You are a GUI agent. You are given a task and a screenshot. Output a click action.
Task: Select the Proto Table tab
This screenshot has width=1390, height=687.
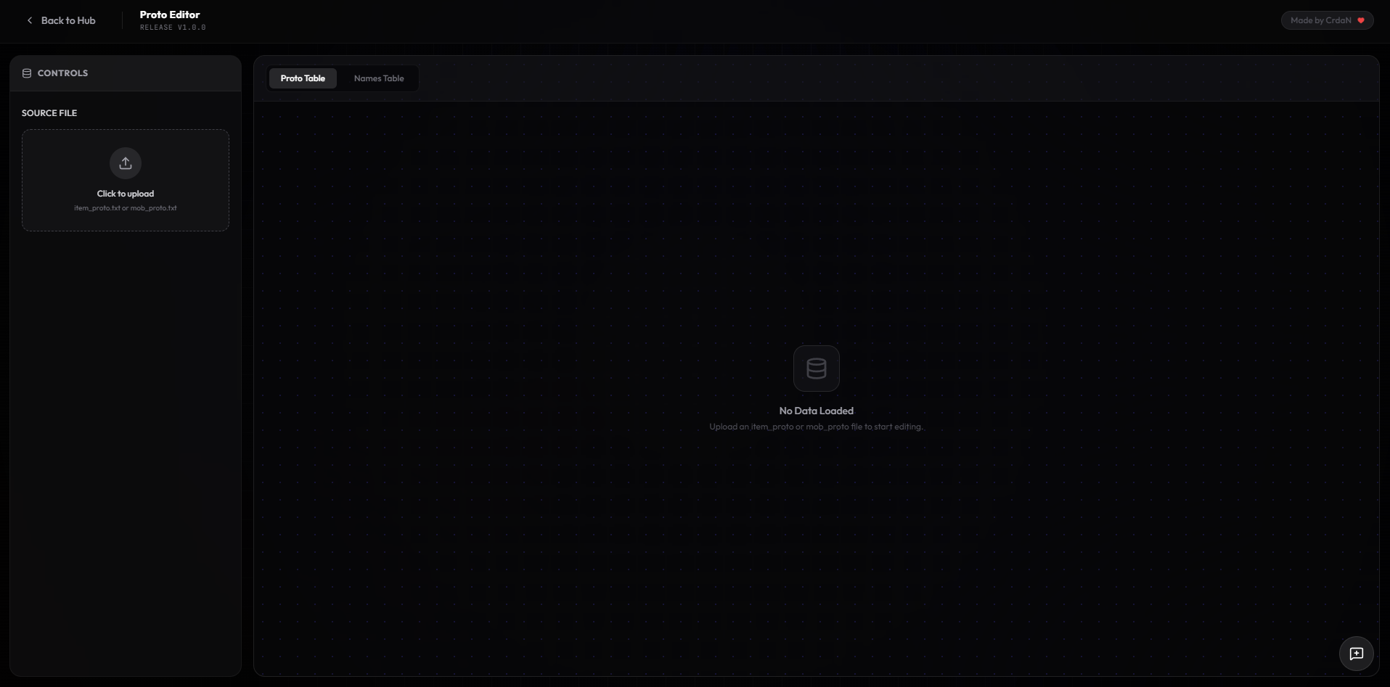pyautogui.click(x=303, y=78)
